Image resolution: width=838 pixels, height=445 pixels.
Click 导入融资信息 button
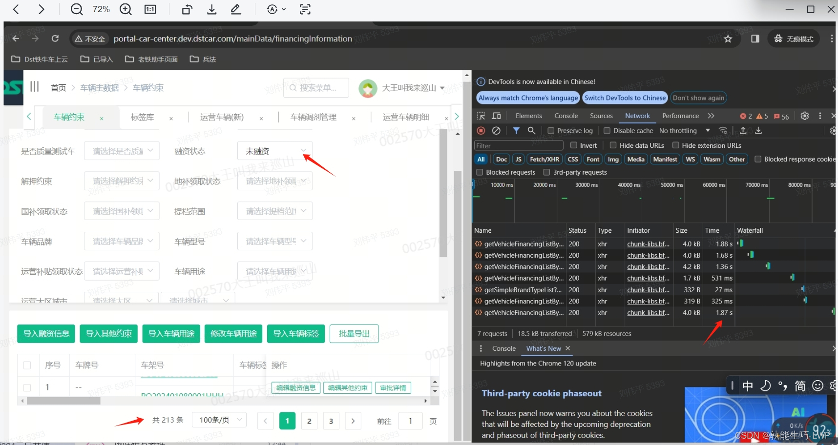click(x=46, y=334)
